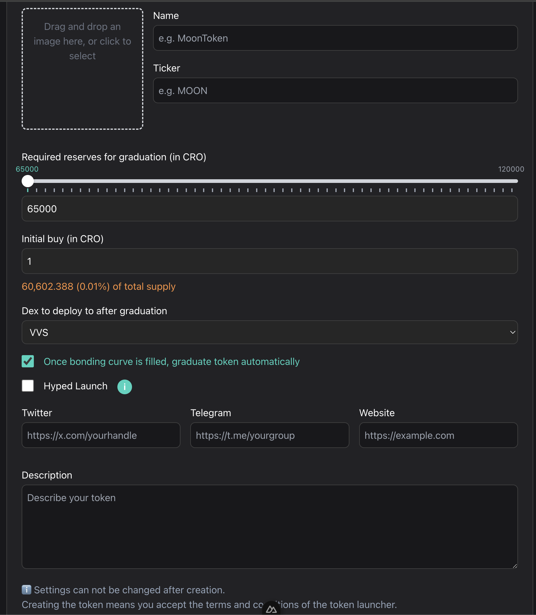Focus the Ticker input field
This screenshot has width=536, height=615.
point(335,91)
